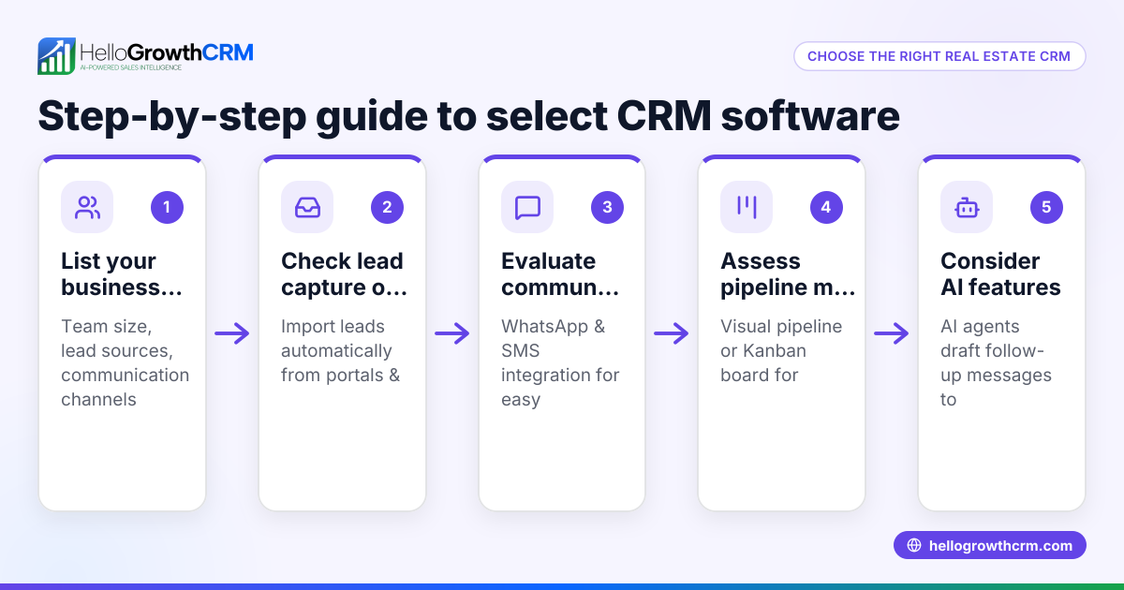Click the "Import leads automatically" description

point(341,351)
